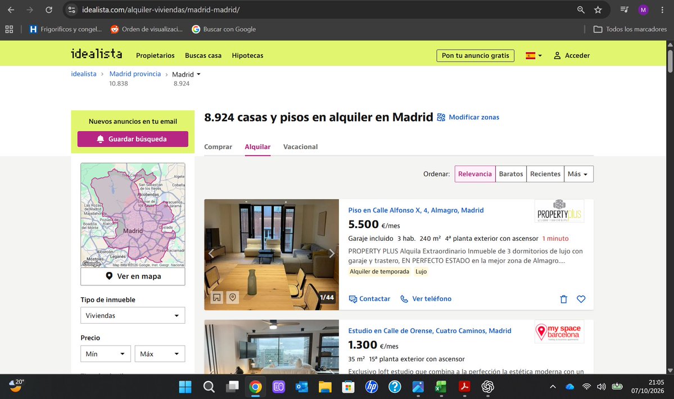Open Buscar con Google bookmark
Viewport: 674px width, 399px height.
click(x=224, y=29)
